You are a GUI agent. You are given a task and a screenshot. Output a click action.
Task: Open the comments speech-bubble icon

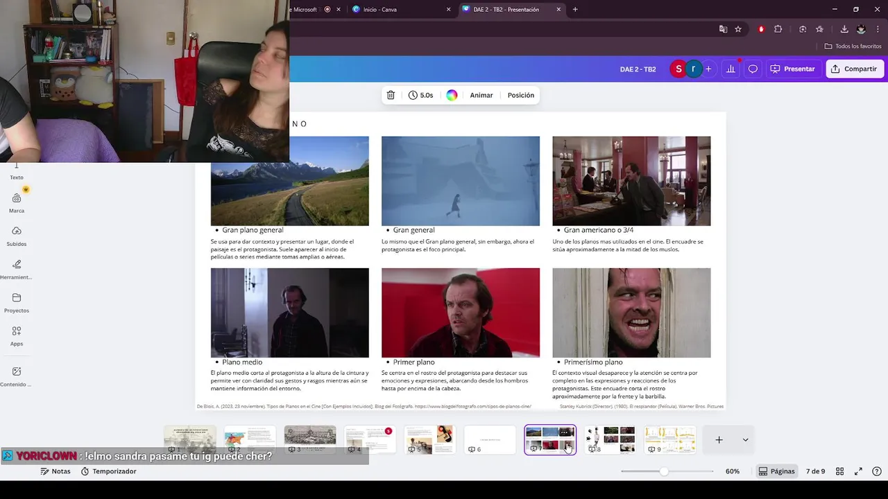753,69
